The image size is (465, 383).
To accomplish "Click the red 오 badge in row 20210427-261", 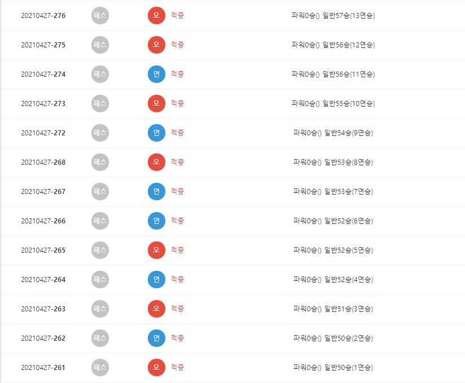I will (156, 368).
